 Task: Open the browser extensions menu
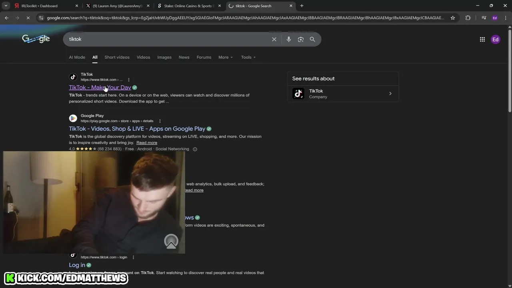[468, 18]
